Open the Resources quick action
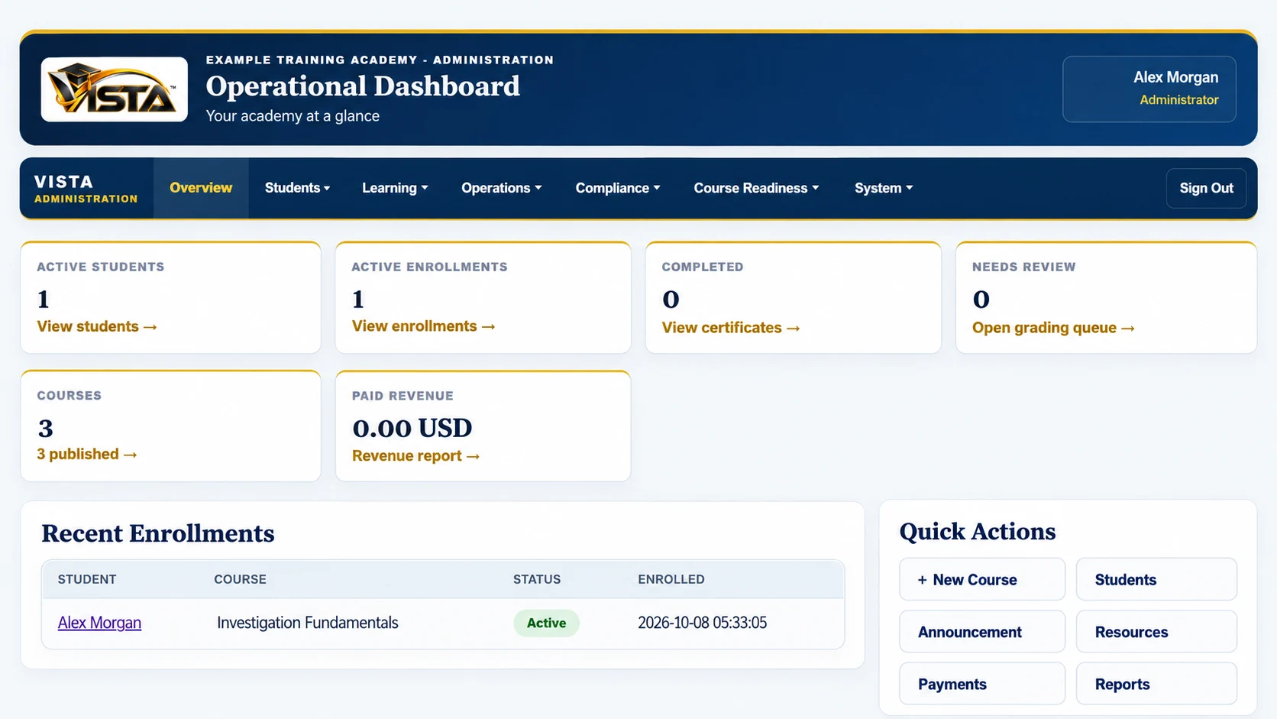This screenshot has height=719, width=1277. click(x=1156, y=632)
